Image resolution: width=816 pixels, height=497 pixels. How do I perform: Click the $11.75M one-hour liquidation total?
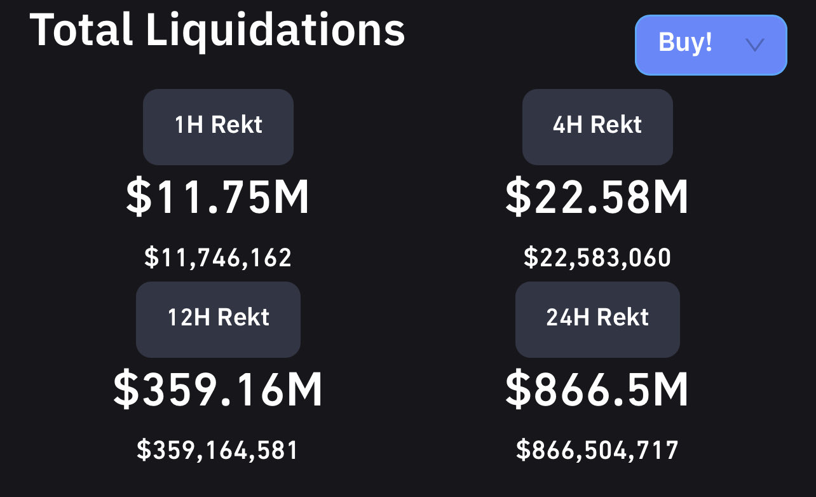click(218, 197)
